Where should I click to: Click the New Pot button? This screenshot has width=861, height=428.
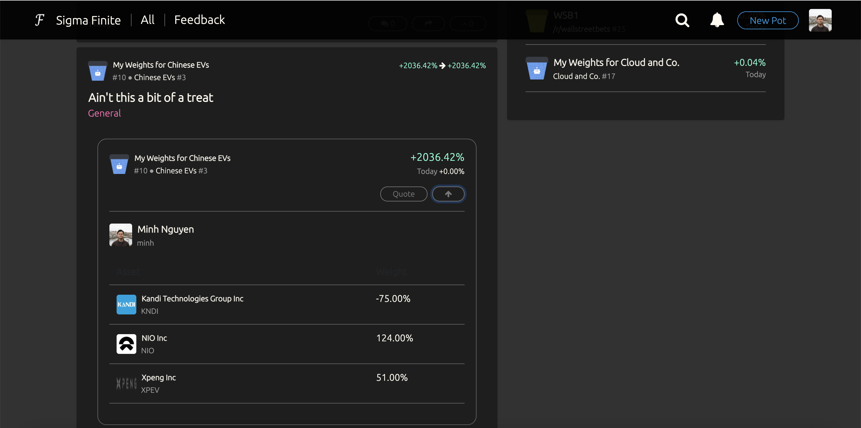(767, 20)
